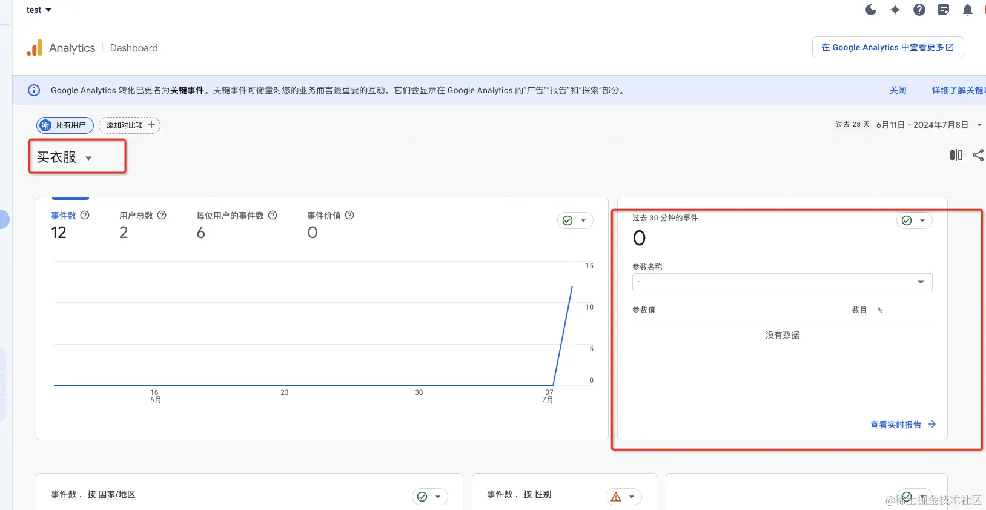Open data quality check on events card
Viewport: 986px width, 510px height.
(575, 220)
